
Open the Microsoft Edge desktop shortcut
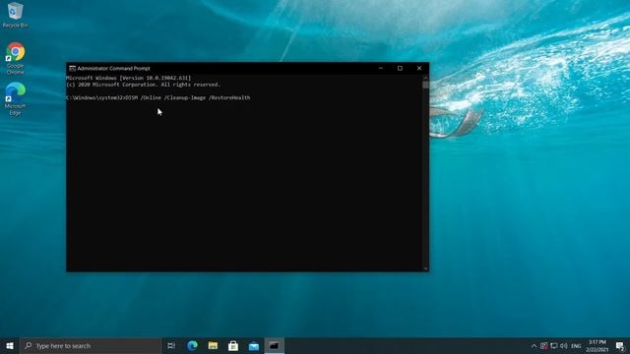tap(15, 99)
